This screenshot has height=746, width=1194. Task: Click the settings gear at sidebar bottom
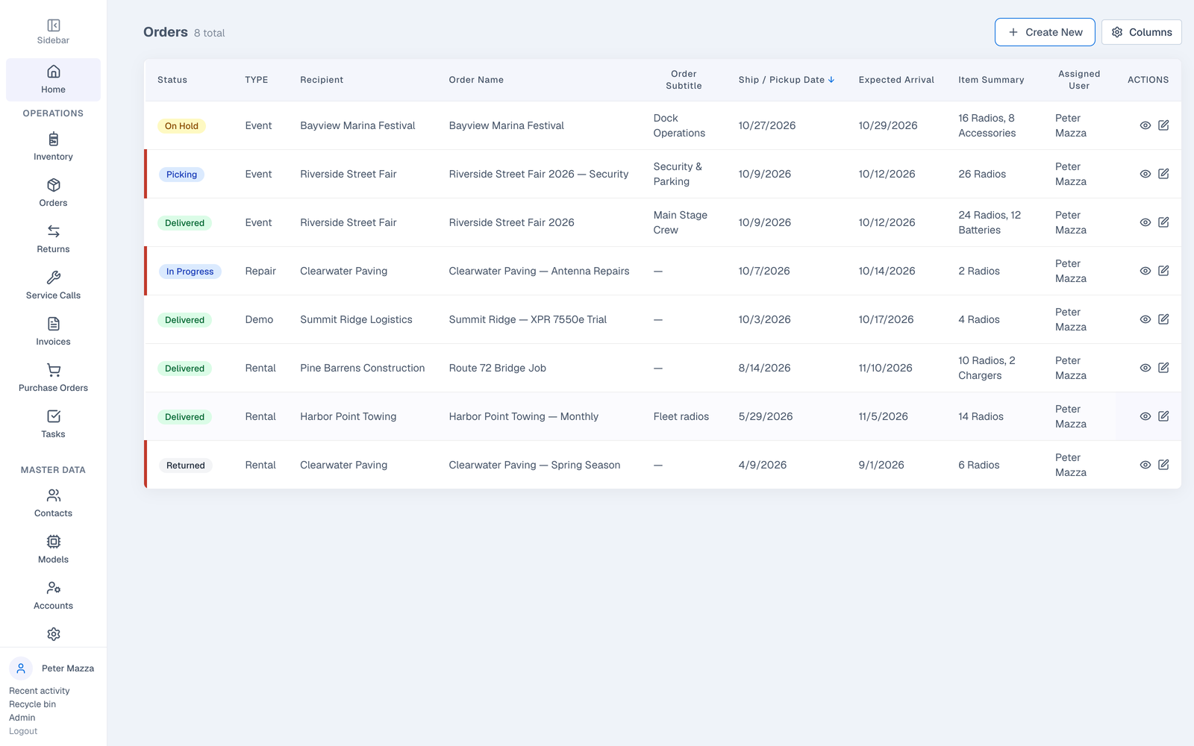[x=53, y=634]
